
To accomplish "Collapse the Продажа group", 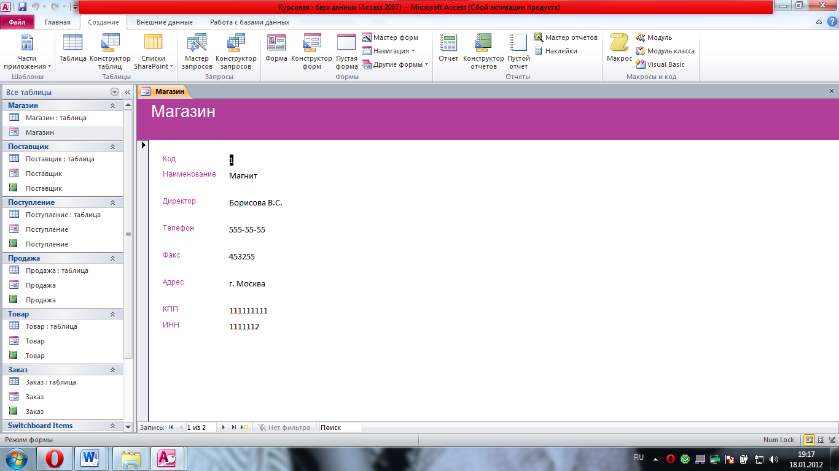I will coord(112,258).
